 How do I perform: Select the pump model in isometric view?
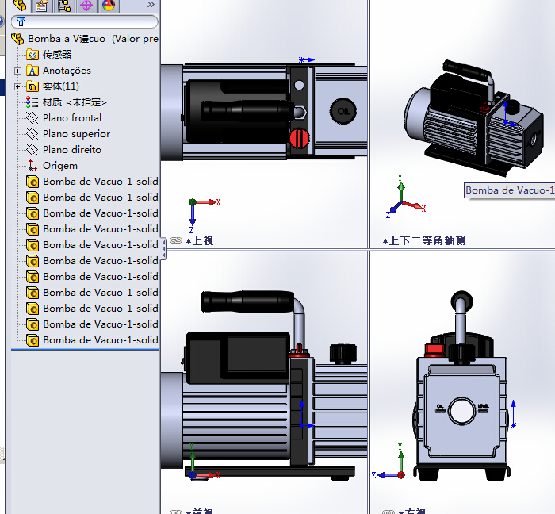point(474,118)
